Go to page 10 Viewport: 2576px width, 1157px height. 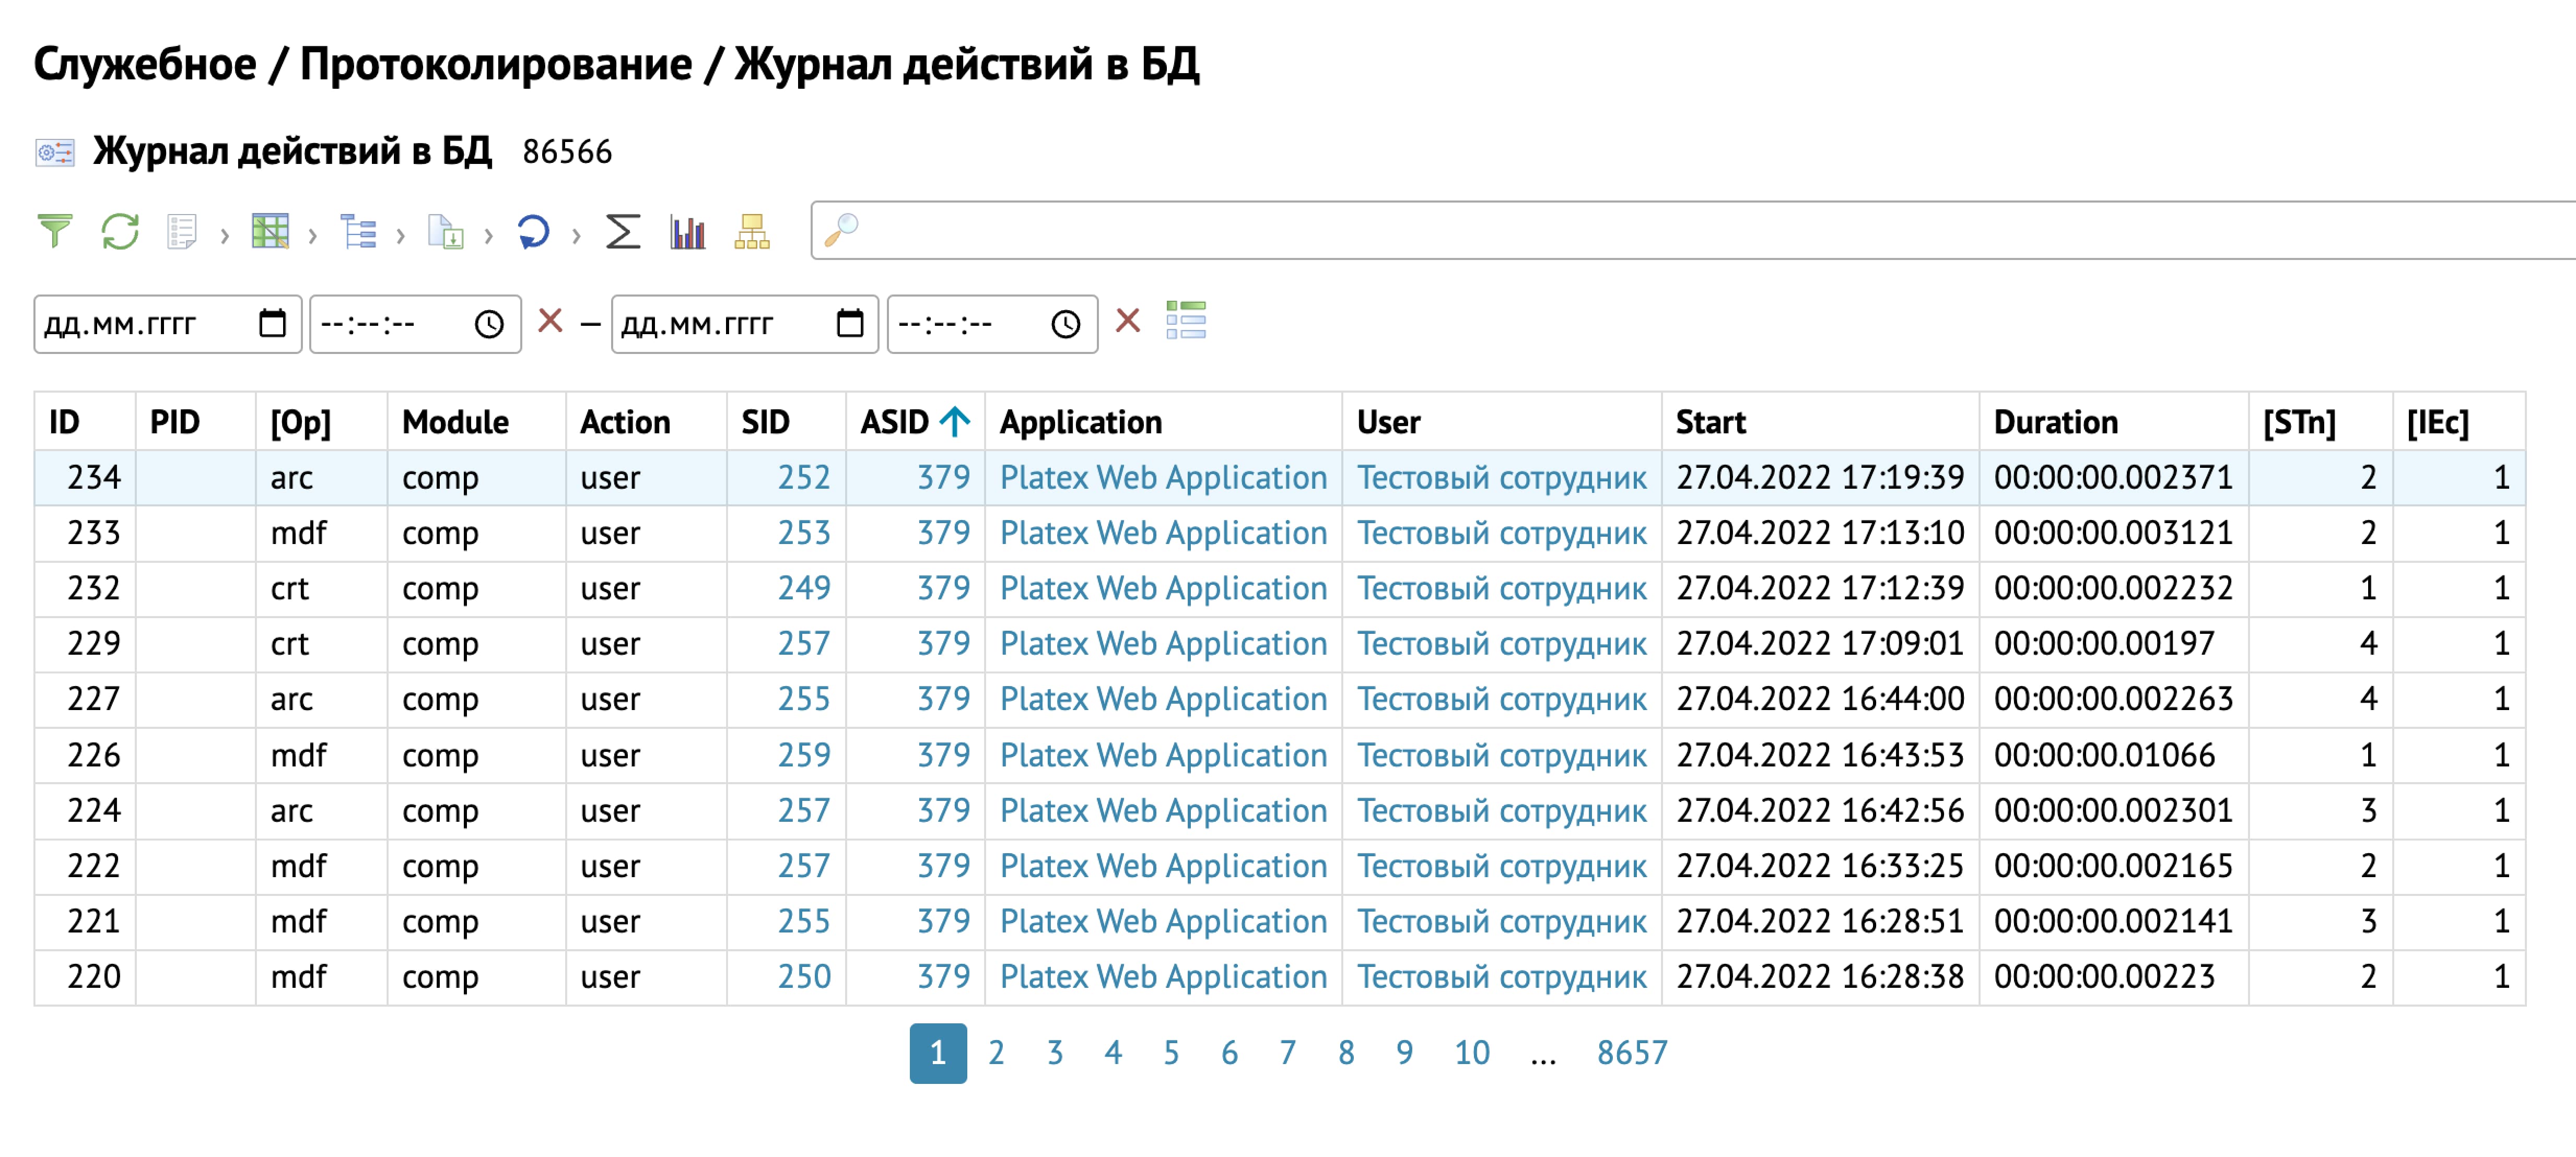[1472, 1052]
